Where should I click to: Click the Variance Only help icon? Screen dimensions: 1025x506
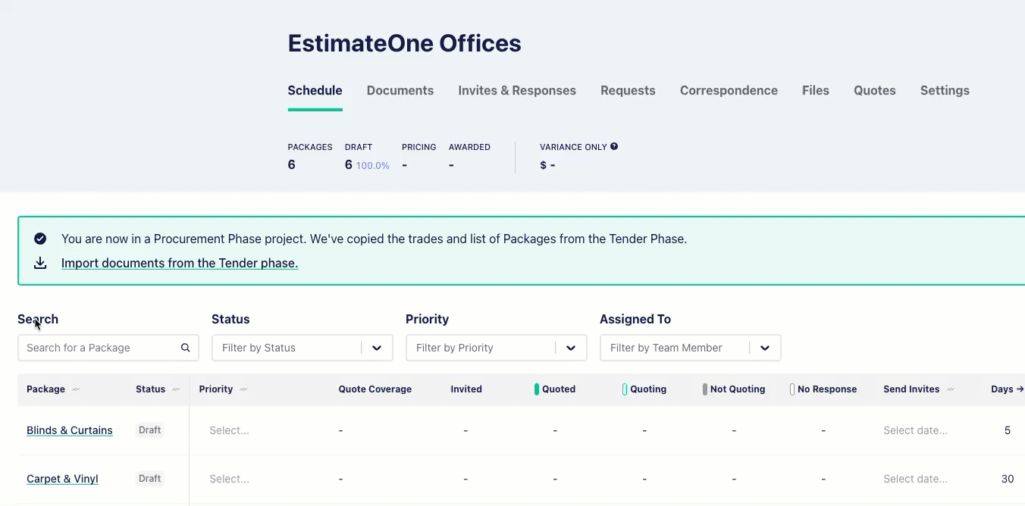click(614, 146)
